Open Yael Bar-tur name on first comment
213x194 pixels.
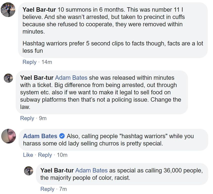pos(39,10)
